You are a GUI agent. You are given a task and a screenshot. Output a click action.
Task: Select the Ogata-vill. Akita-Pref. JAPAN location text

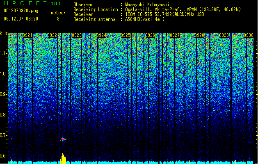(x=183, y=9)
